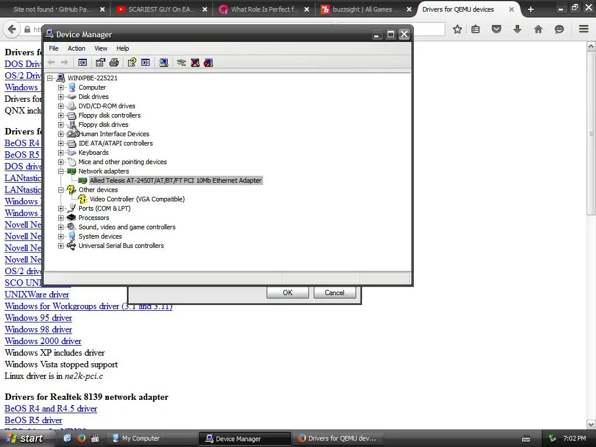596x447 pixels.
Task: Click the Disable device toolbar icon
Action: [208, 63]
